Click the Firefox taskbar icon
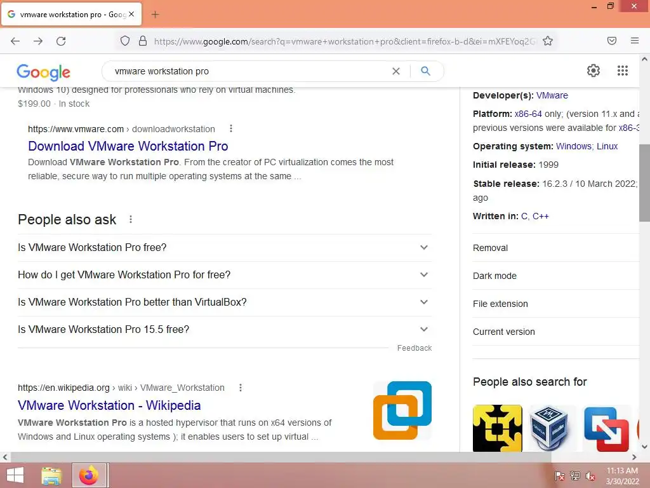The width and height of the screenshot is (650, 488). tap(89, 475)
